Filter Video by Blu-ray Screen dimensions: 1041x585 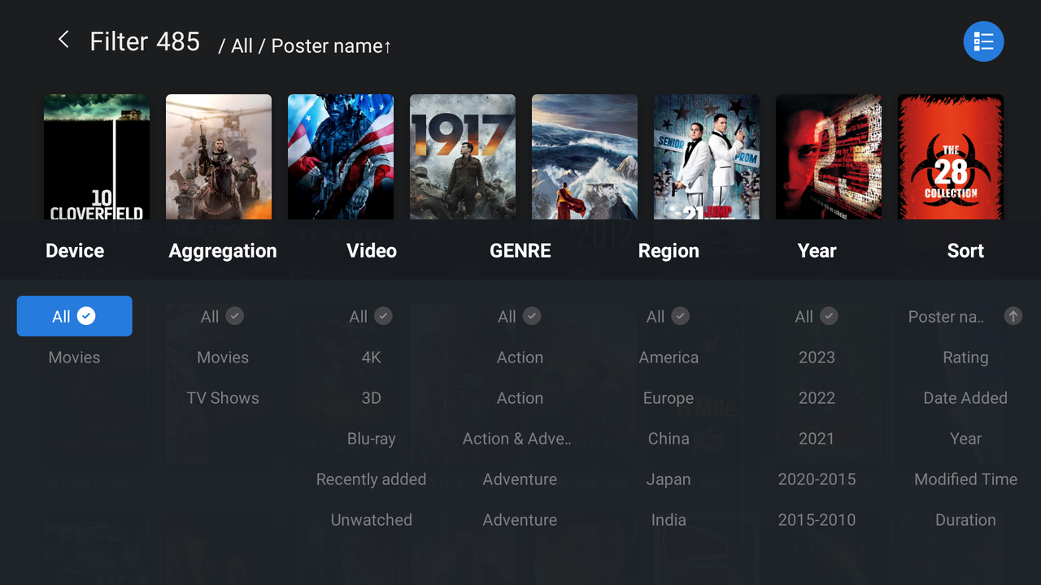372,438
